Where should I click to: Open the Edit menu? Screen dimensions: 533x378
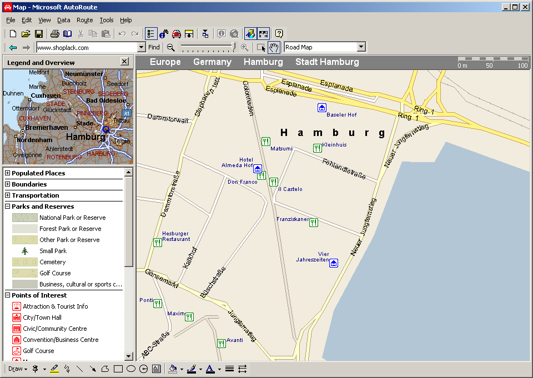tap(27, 20)
